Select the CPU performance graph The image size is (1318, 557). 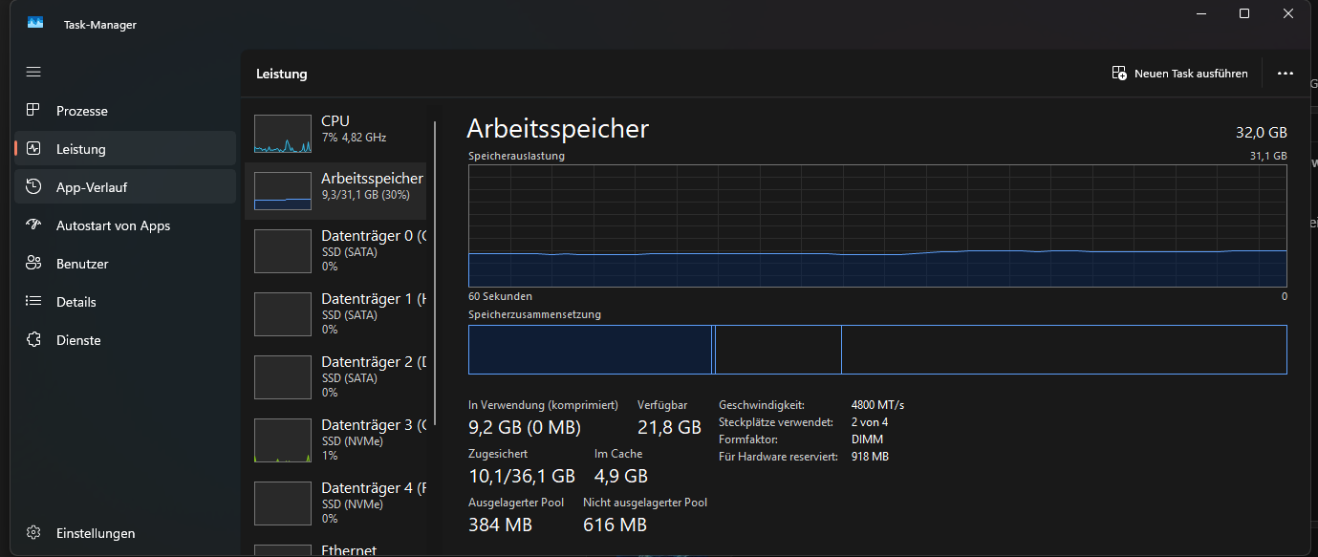click(283, 134)
